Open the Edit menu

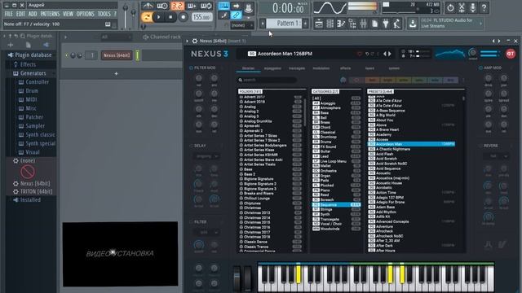(20, 14)
